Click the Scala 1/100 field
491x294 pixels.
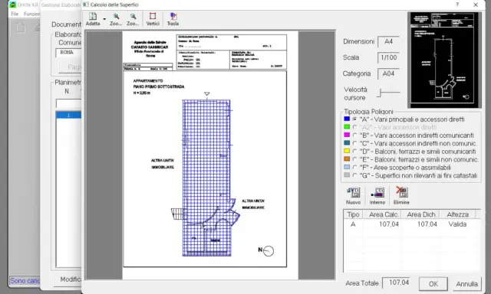tap(389, 57)
